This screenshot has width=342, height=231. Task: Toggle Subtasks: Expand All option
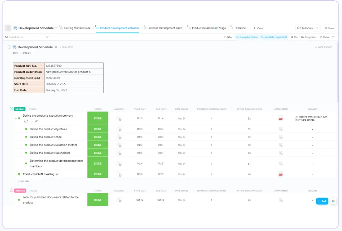click(274, 37)
